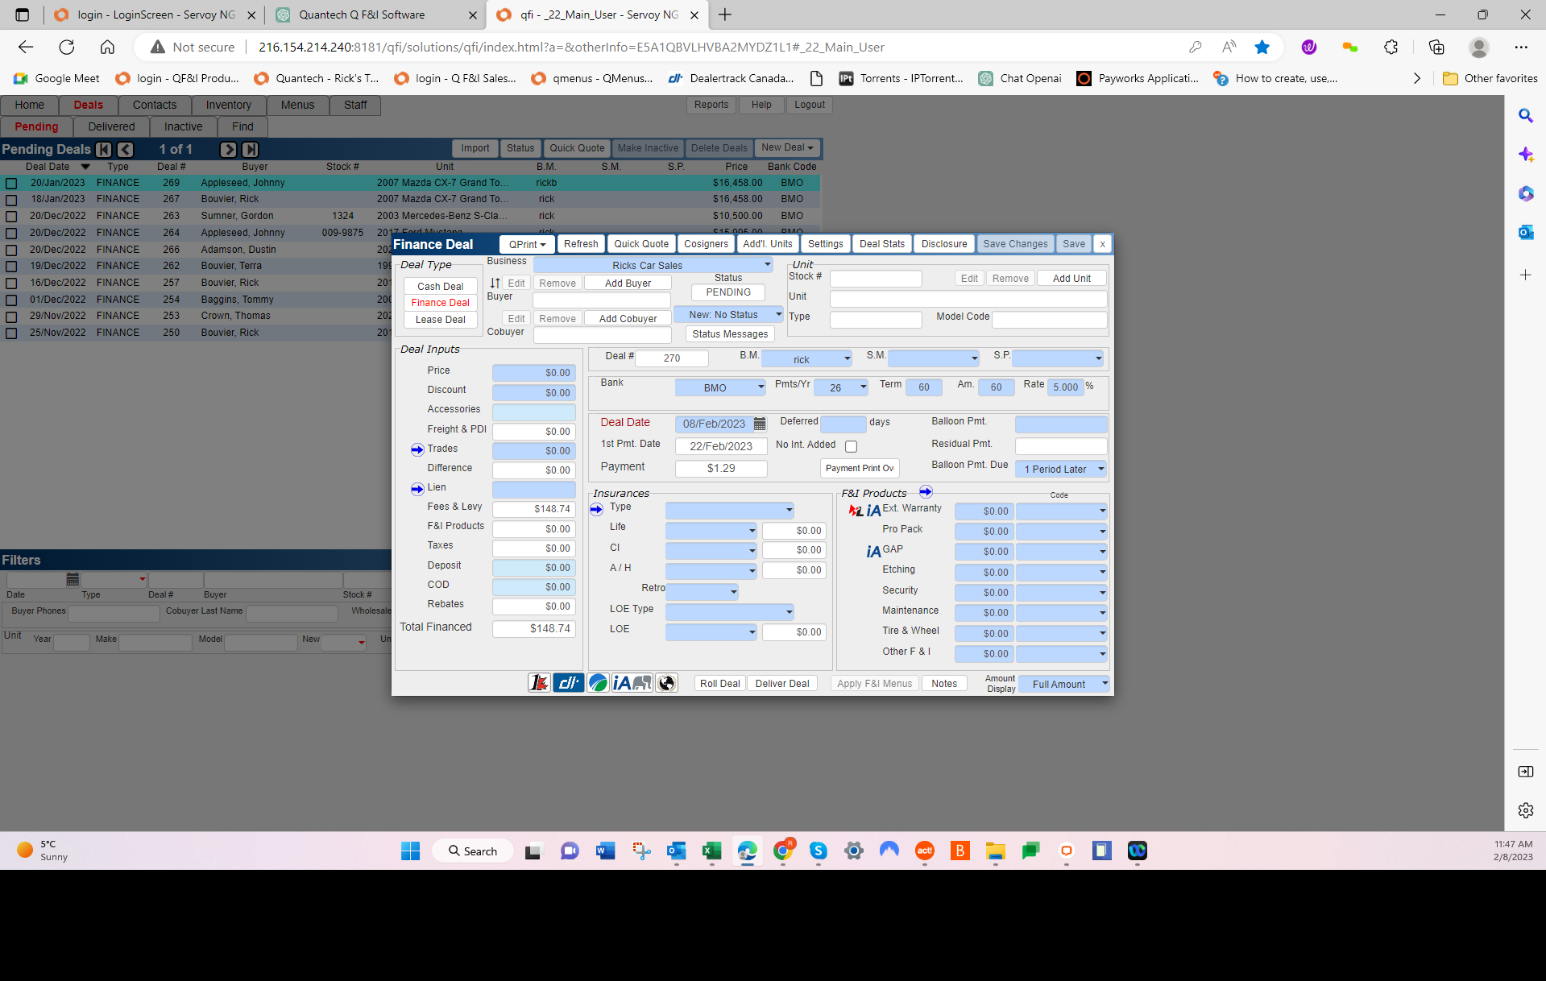The width and height of the screenshot is (1546, 981).
Task: Click the sort arrows icon beside Buyer
Action: pos(494,283)
